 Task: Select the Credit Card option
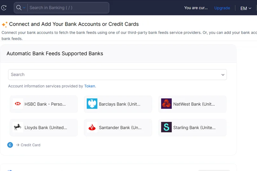pos(30,145)
